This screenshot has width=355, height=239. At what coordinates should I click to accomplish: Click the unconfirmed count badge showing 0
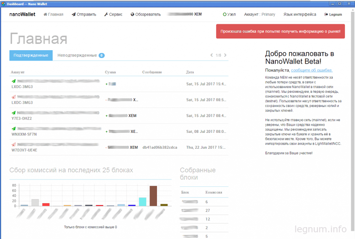click(102, 55)
